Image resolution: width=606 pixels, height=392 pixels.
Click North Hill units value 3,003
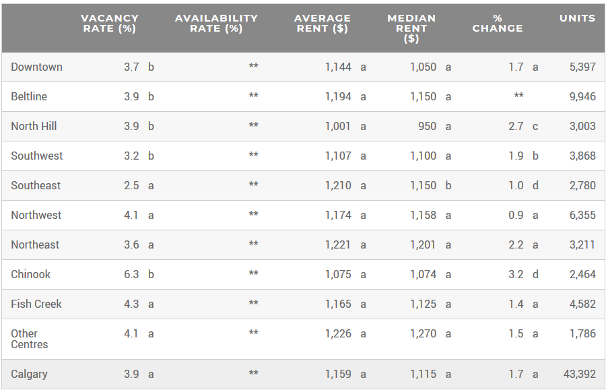582,126
